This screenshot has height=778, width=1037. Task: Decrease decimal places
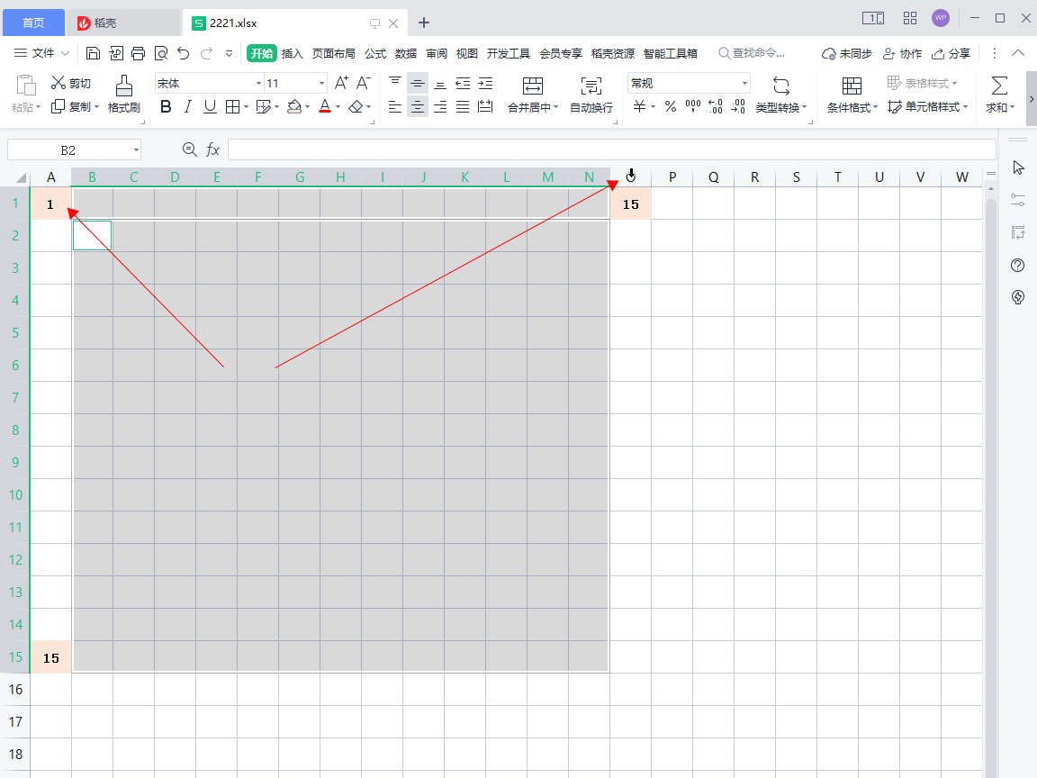(x=738, y=106)
